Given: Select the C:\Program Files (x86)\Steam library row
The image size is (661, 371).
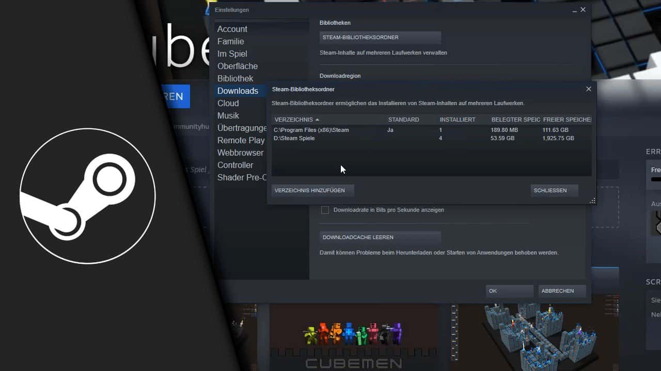Looking at the screenshot, I should pos(432,130).
